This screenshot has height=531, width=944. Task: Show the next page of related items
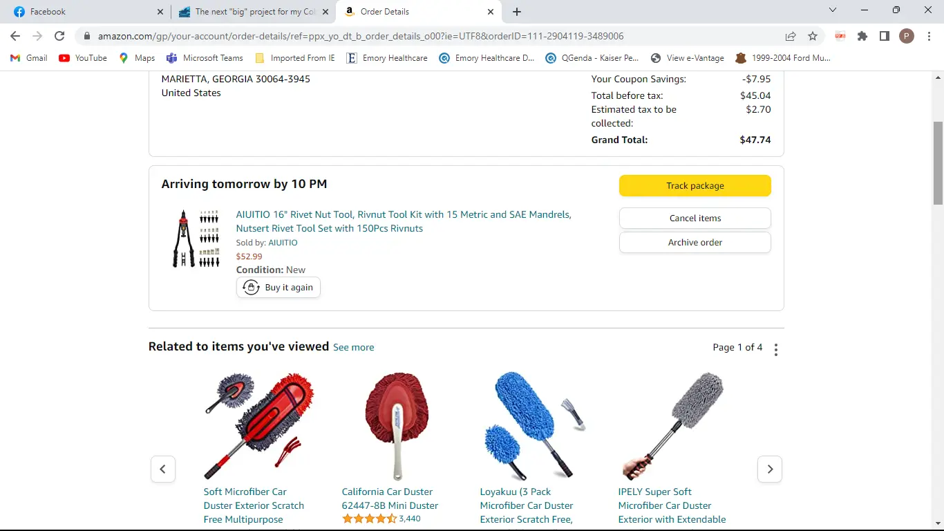pos(770,469)
